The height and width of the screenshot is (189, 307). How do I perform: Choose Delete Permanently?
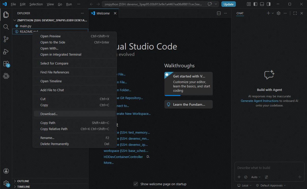(75, 144)
